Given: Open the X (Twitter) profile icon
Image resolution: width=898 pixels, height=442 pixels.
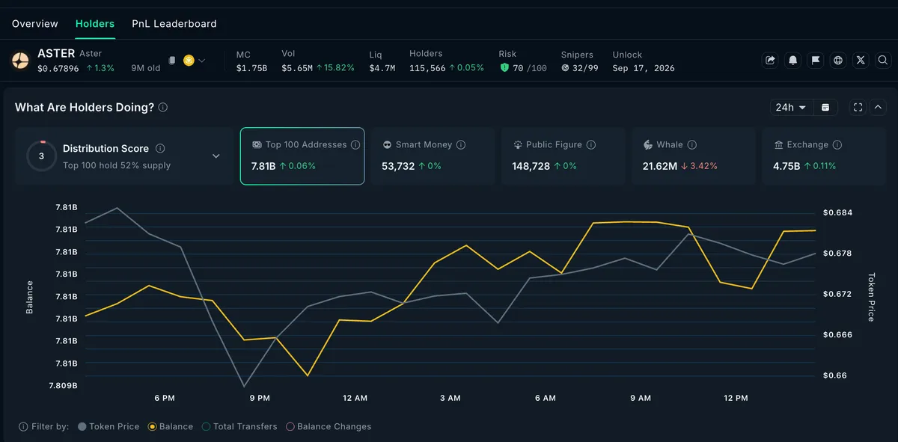Looking at the screenshot, I should click(861, 61).
